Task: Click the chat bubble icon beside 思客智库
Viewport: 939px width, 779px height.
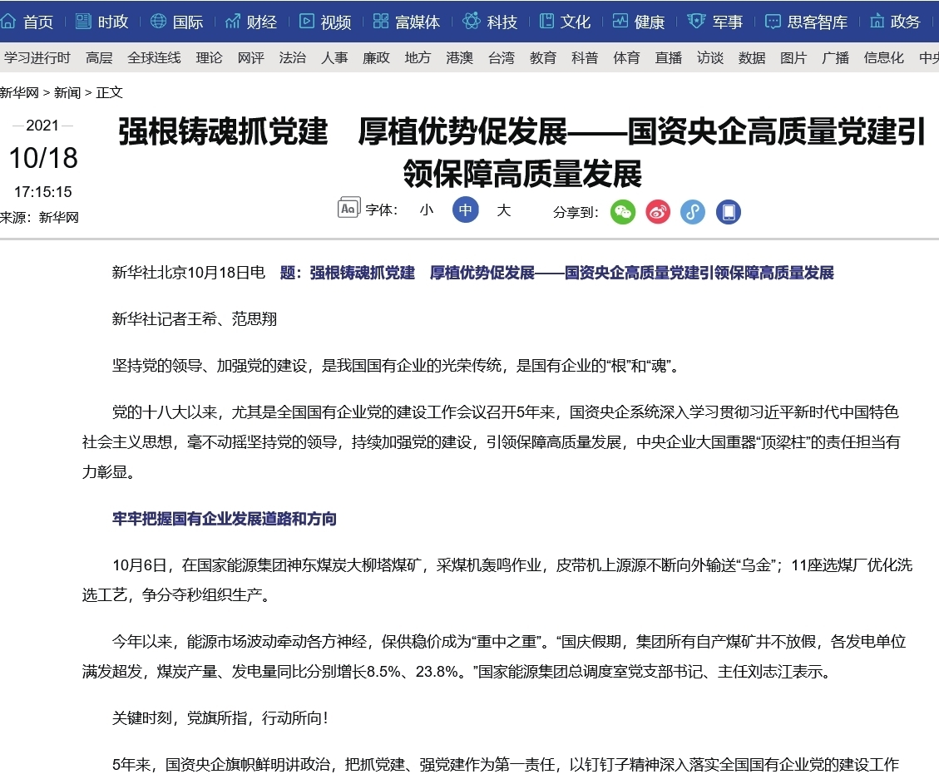Action: (773, 22)
